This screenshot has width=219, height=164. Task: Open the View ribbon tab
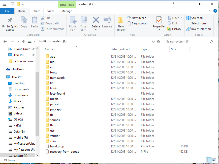coord(50,11)
